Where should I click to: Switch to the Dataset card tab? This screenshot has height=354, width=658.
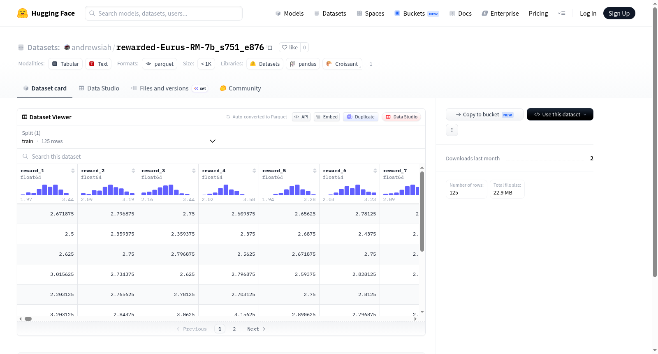(45, 88)
